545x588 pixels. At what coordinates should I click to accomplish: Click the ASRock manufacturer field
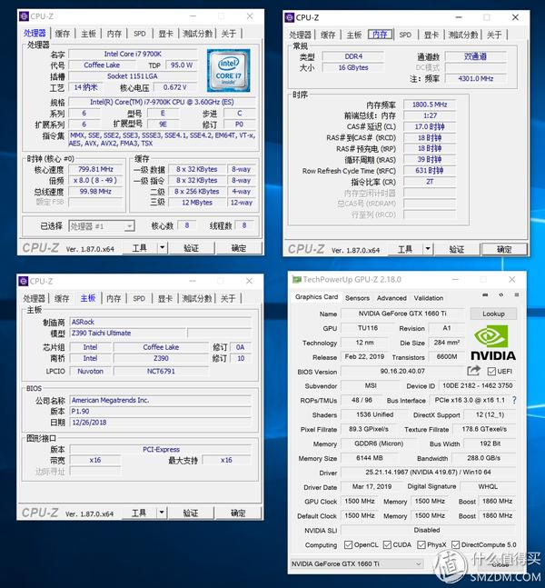(x=161, y=322)
